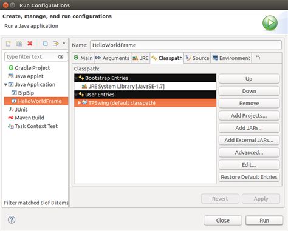288x231 pixels.
Task: Open the Classpath tab
Action: 167,58
